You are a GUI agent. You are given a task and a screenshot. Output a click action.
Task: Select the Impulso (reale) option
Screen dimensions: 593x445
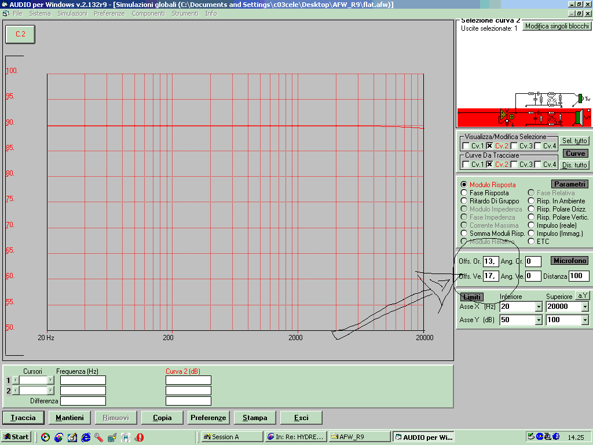[531, 225]
